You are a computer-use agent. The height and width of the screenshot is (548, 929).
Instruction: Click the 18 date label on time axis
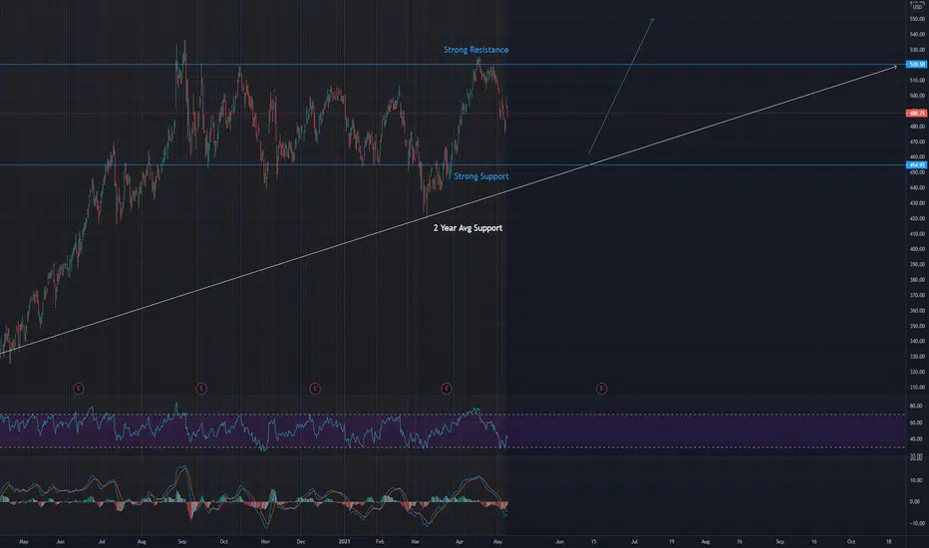889,541
